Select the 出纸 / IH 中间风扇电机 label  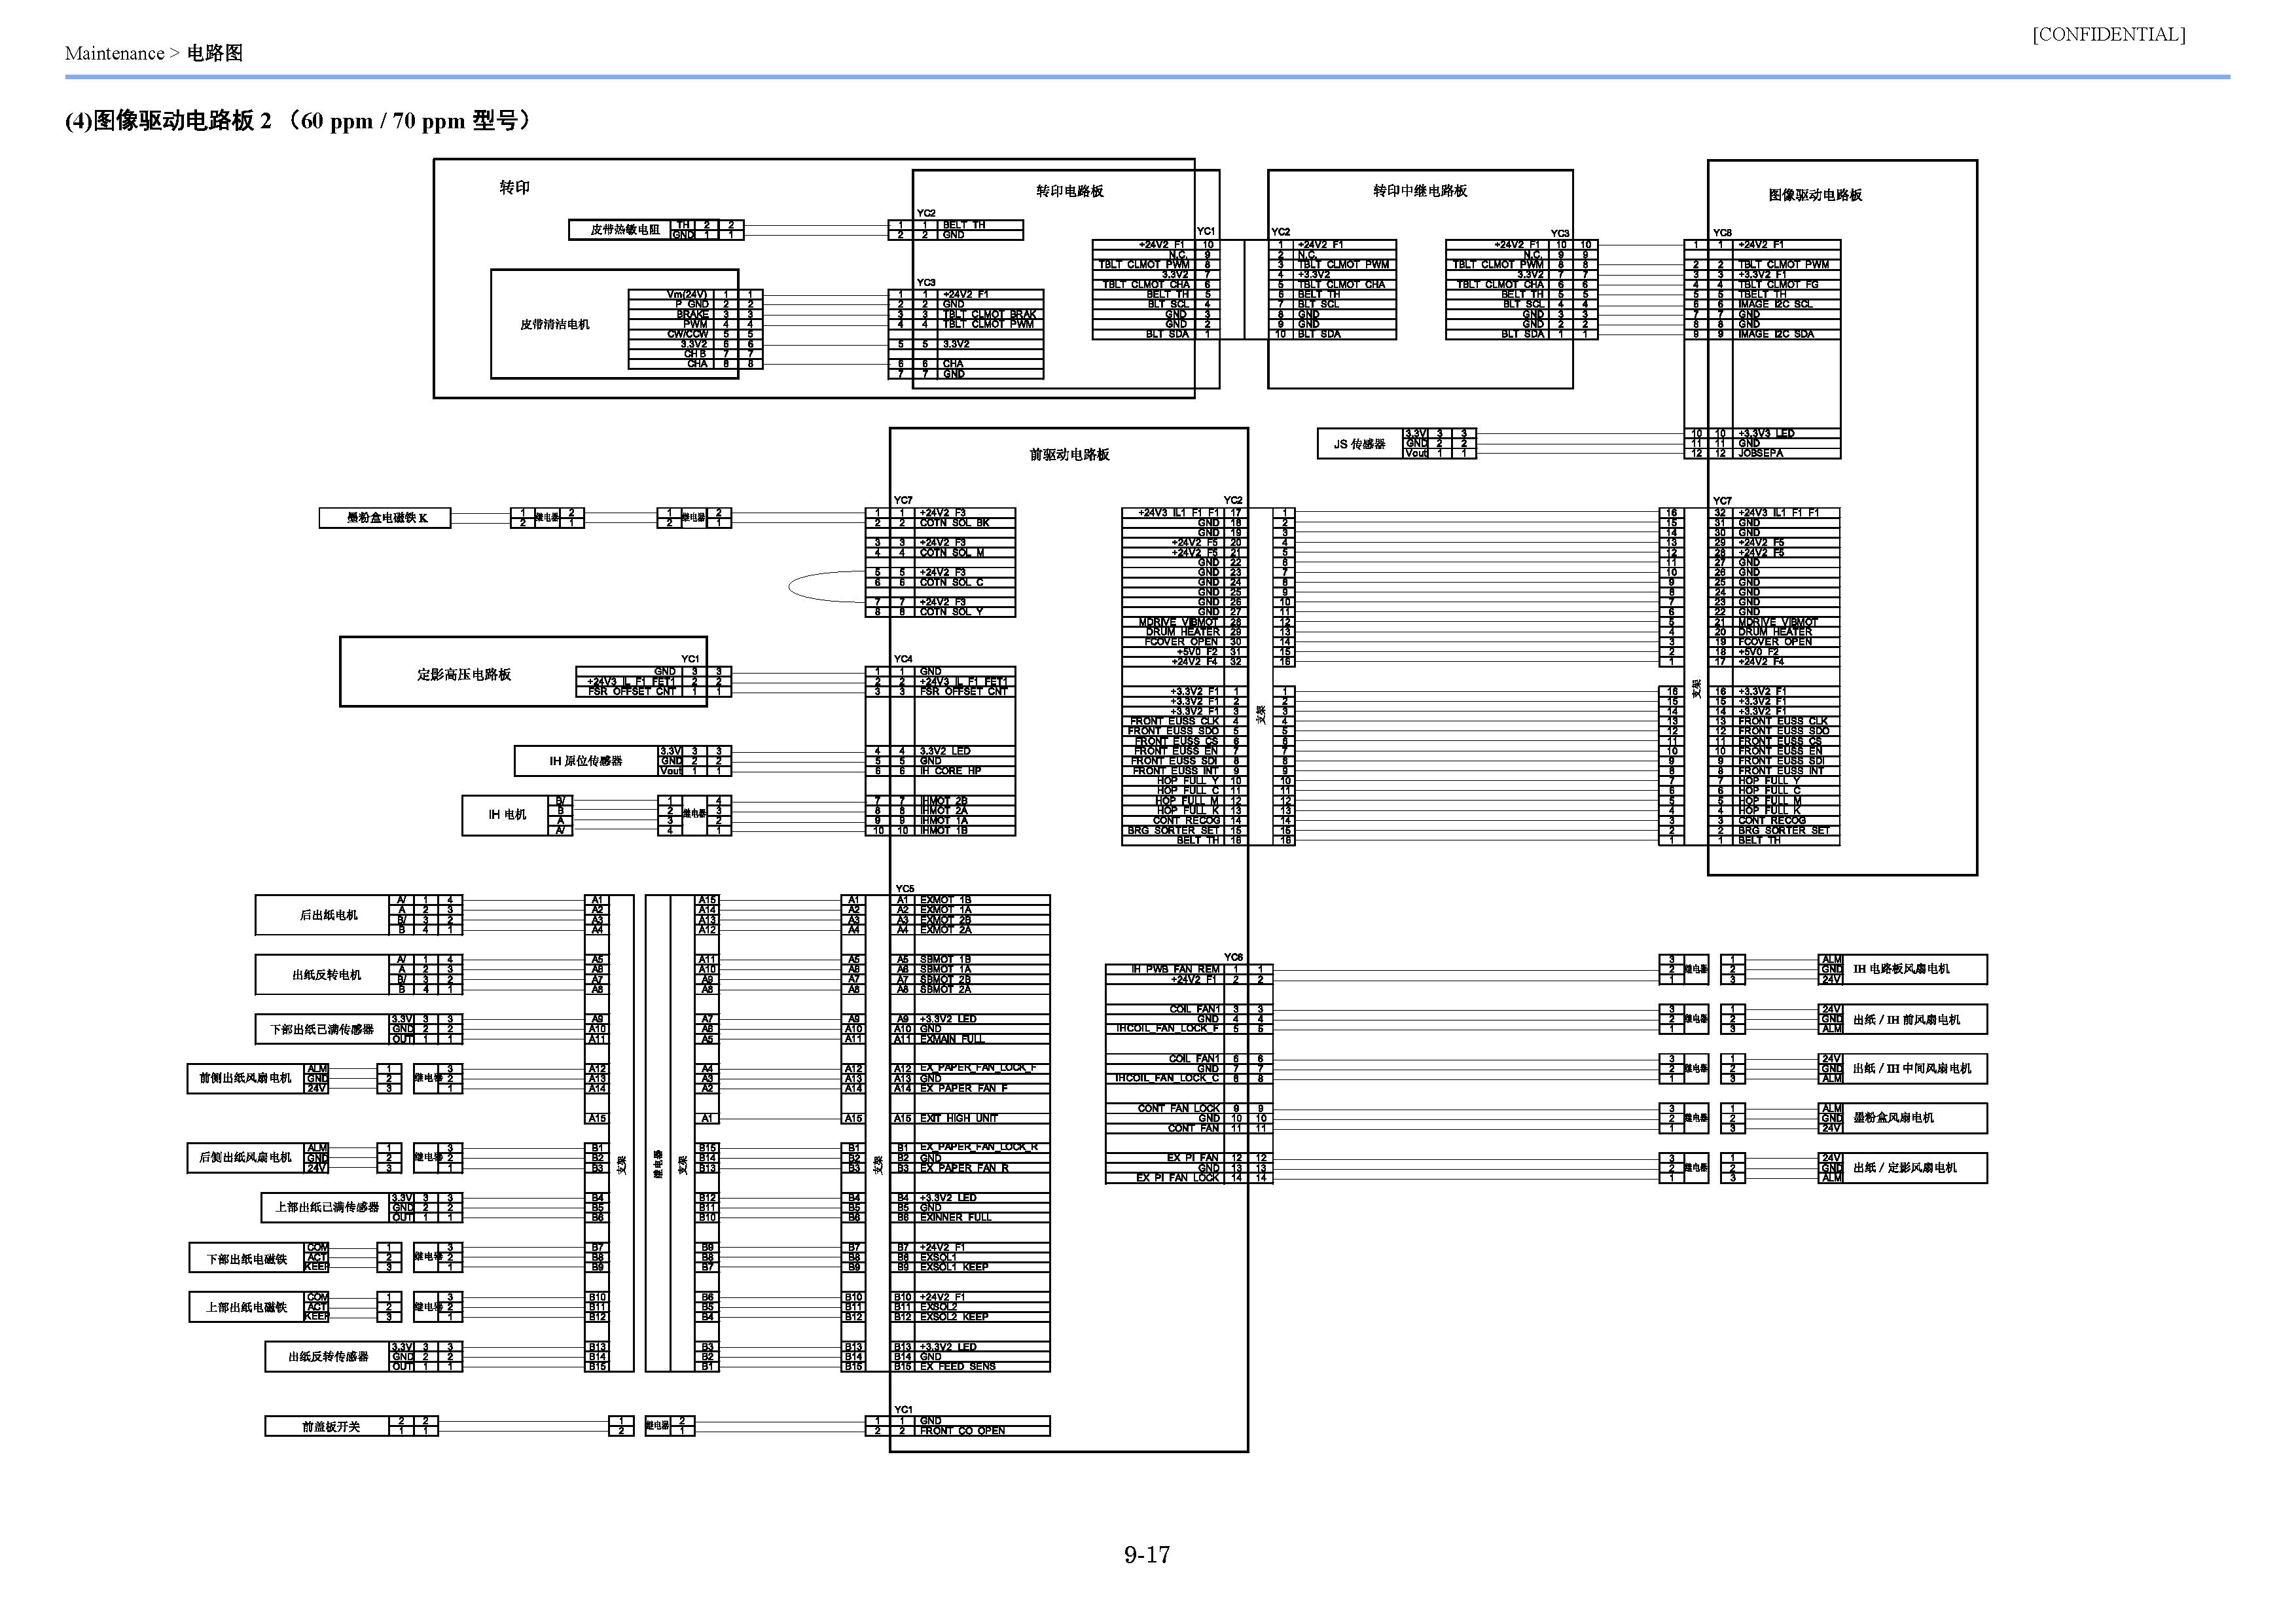[x=1912, y=1070]
